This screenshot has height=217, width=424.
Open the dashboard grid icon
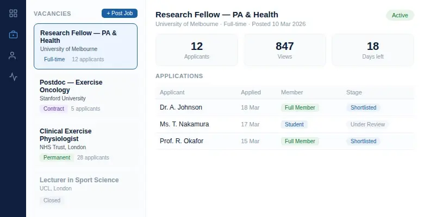(13, 13)
